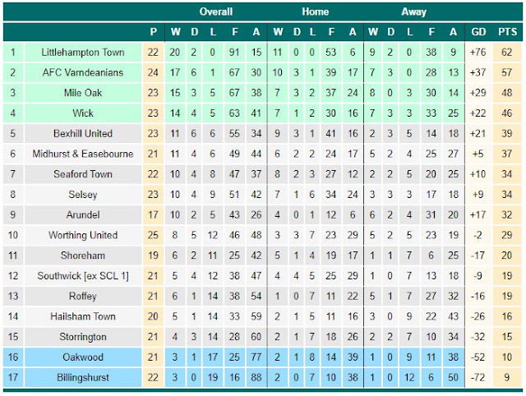Select Midhurst & Easebourne in the table

pyautogui.click(x=83, y=154)
